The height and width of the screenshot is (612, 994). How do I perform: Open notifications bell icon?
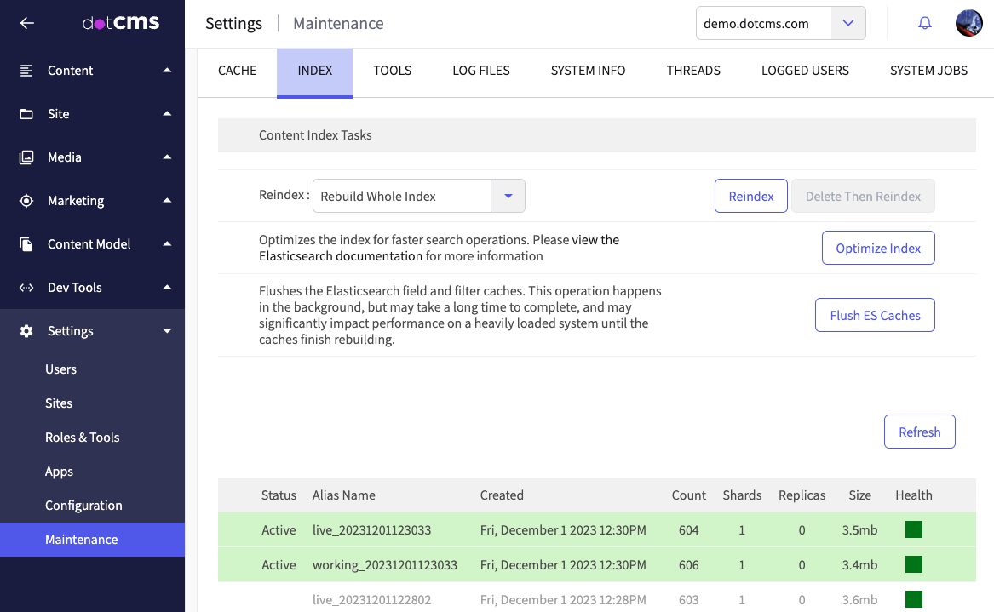pos(924,23)
